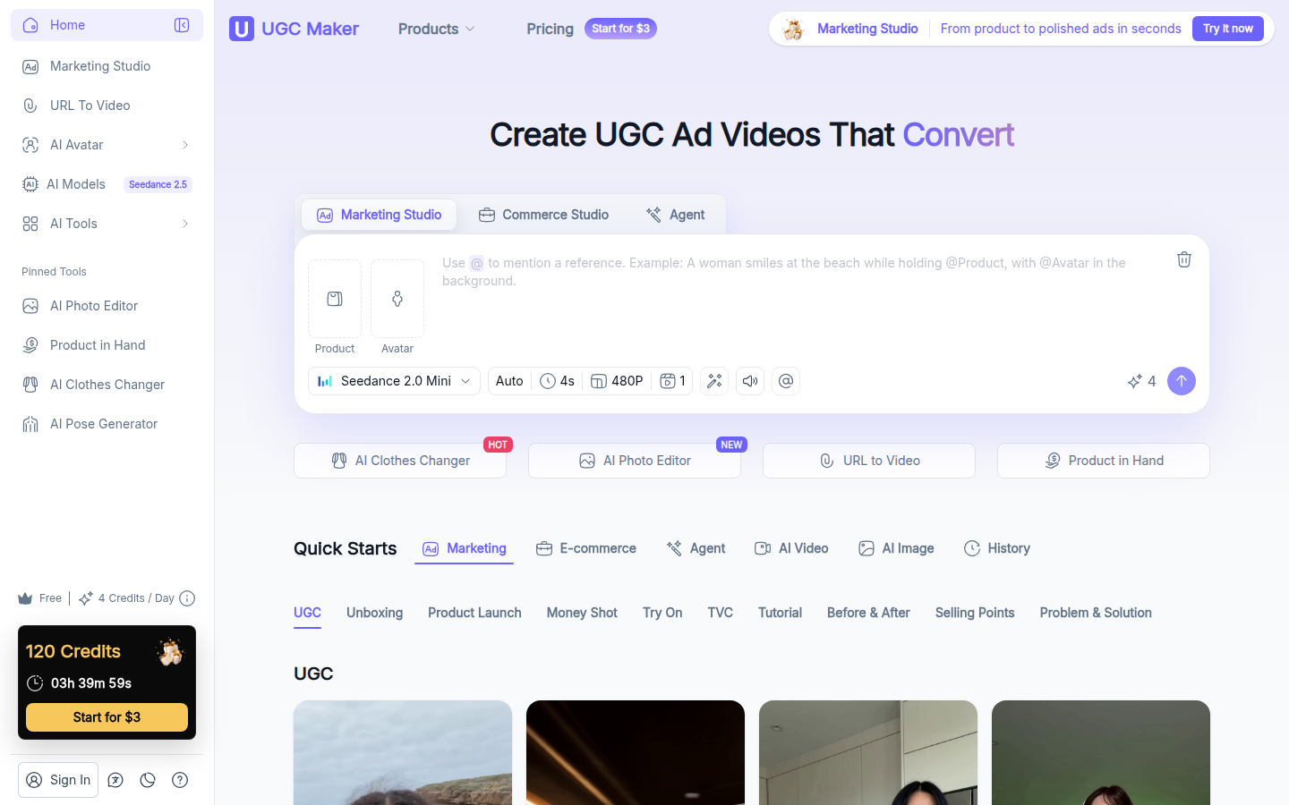Add an Avatar reference image
Viewport: 1289px width, 805px height.
(x=397, y=299)
